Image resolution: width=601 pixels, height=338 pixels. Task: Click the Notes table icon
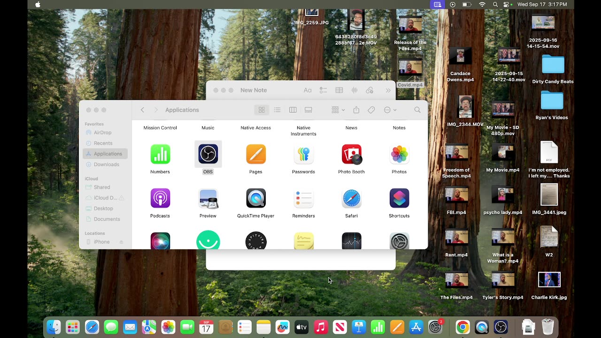pos(339,90)
